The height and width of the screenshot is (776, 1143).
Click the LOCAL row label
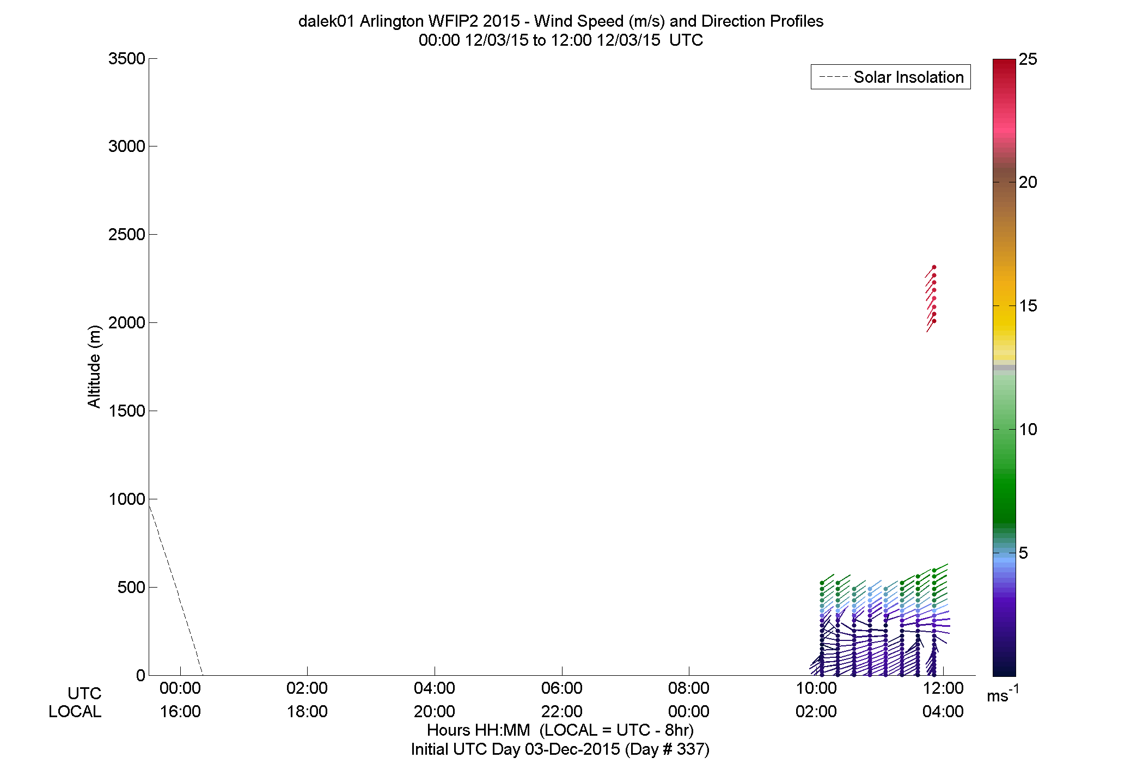[x=75, y=711]
